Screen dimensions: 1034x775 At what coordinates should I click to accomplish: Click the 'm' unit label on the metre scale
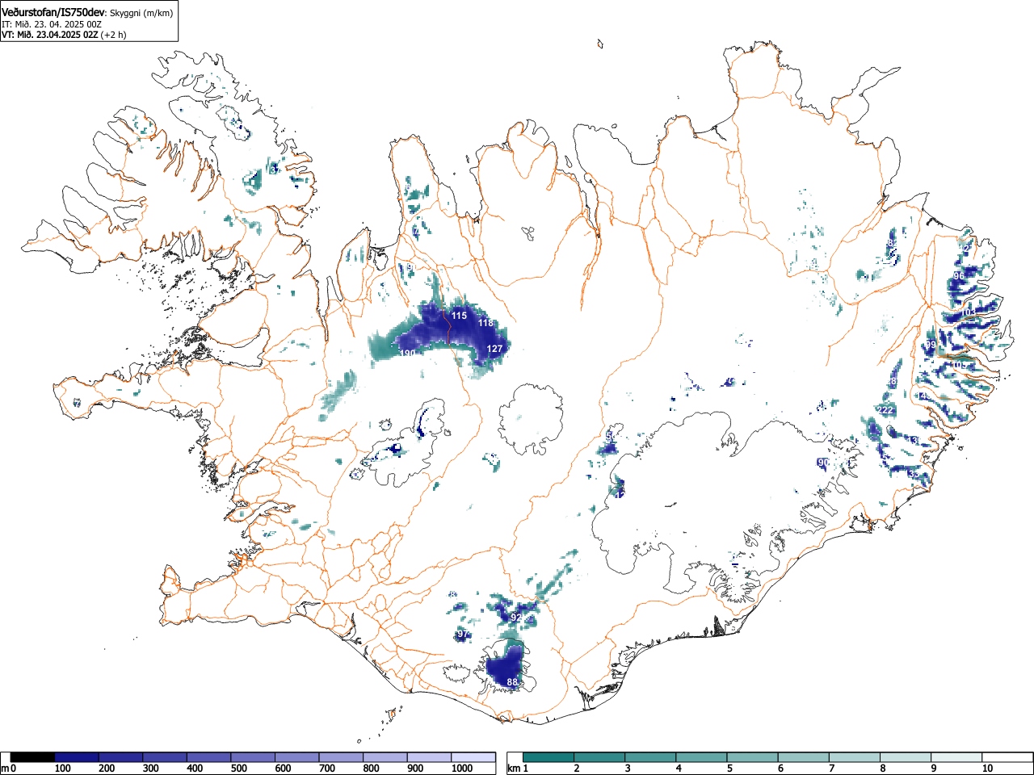click(x=6, y=769)
